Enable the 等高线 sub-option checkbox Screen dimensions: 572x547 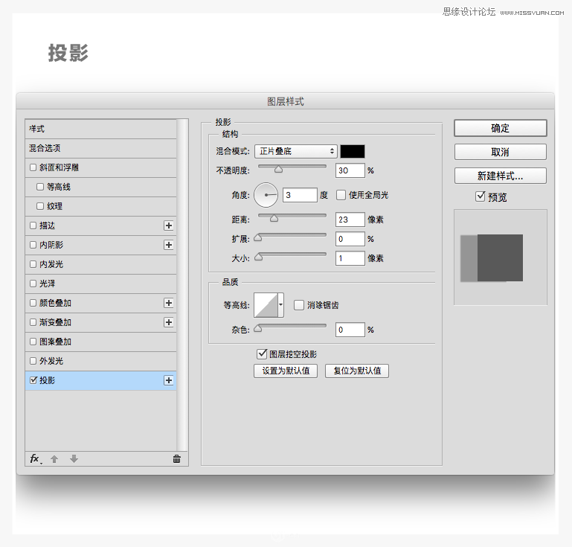point(40,187)
